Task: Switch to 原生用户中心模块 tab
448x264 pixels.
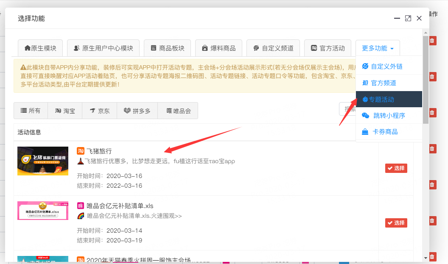Action: click(x=103, y=48)
